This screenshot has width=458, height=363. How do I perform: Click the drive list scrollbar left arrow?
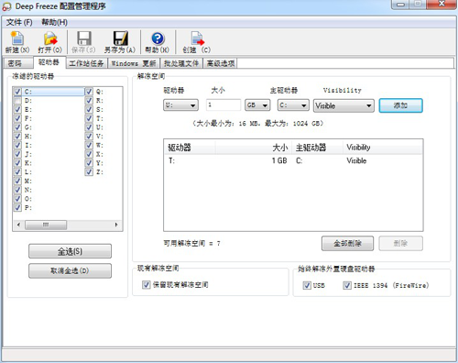18,225
